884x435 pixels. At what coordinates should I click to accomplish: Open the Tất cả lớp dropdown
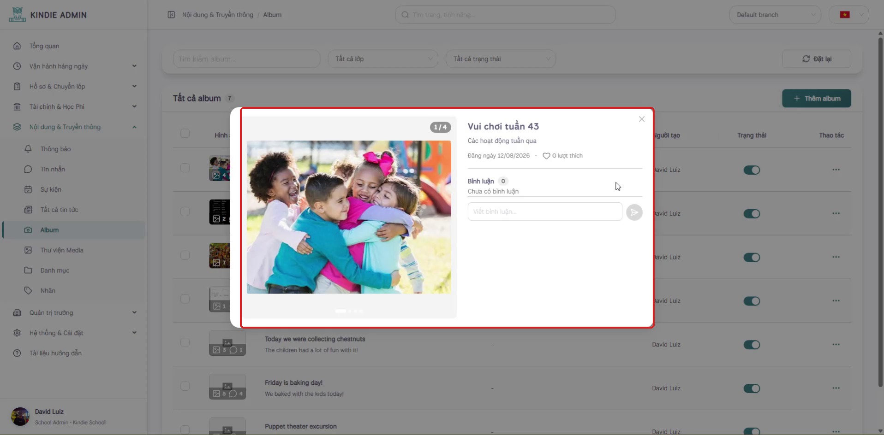tap(383, 59)
